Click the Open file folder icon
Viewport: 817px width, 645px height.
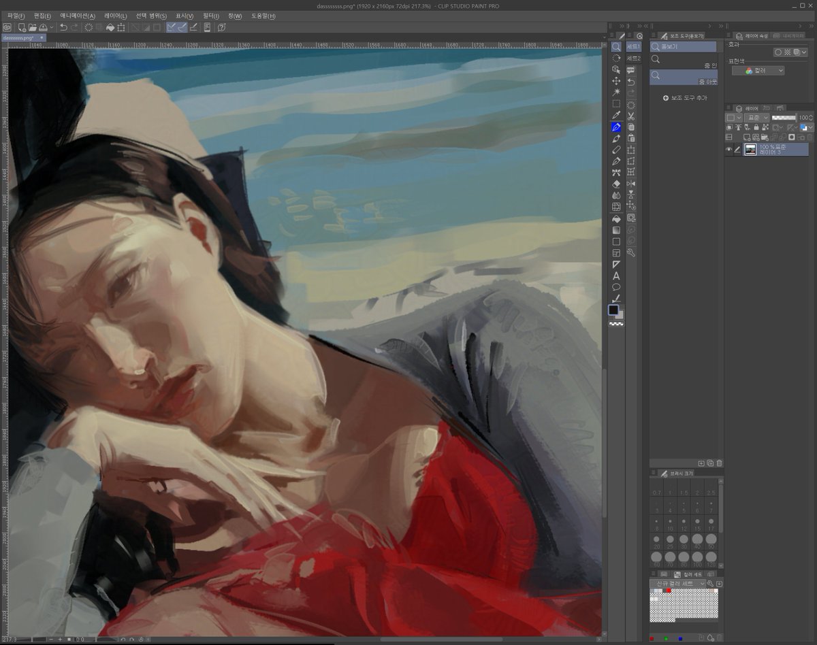pos(33,27)
